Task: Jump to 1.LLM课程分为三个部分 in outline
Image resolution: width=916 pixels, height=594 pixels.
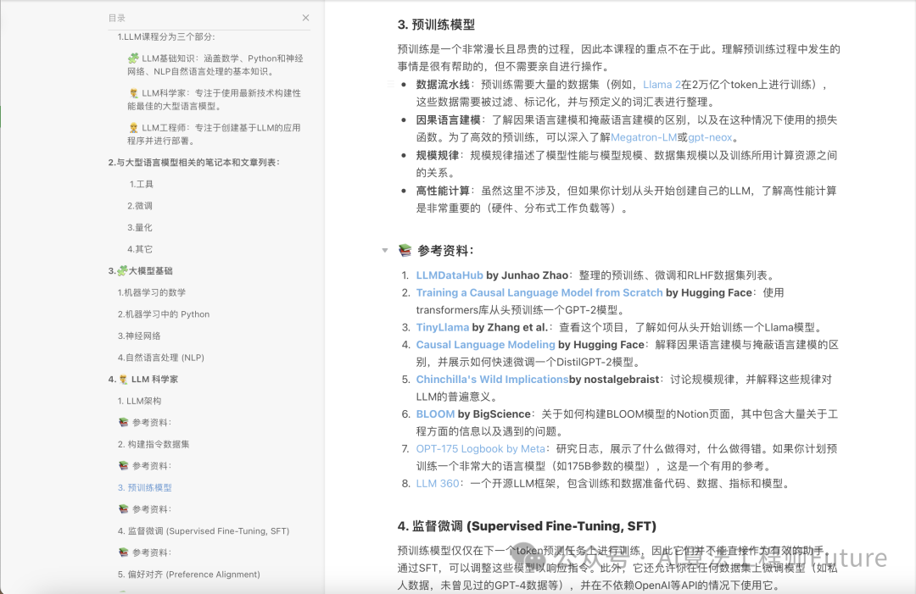Action: click(166, 36)
